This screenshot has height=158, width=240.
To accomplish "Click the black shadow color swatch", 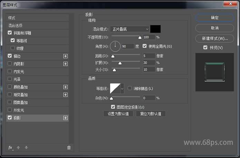I will 155,29.
